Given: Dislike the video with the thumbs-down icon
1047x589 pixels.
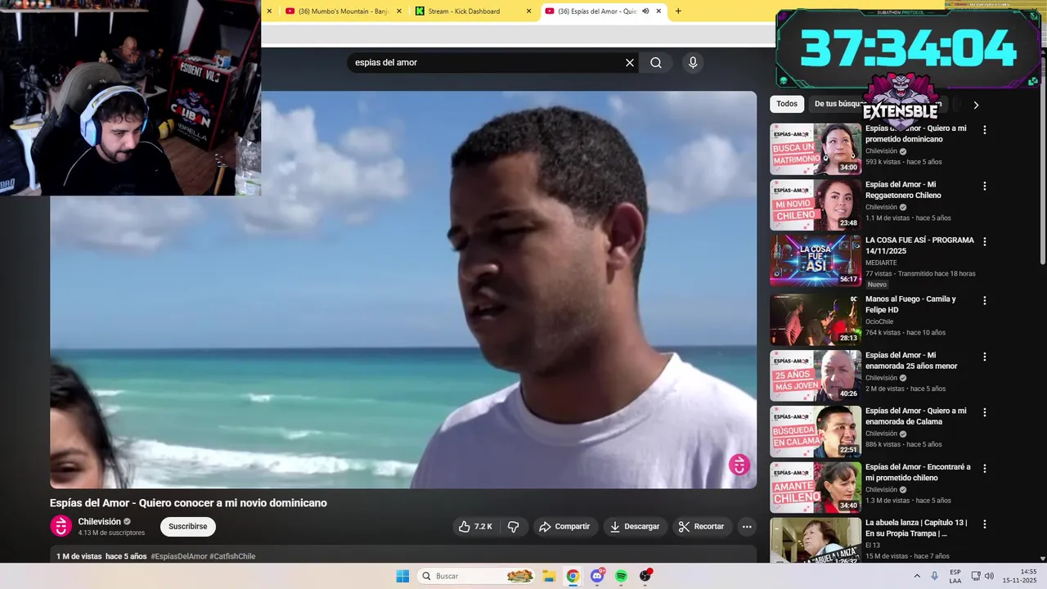Looking at the screenshot, I should (x=514, y=527).
